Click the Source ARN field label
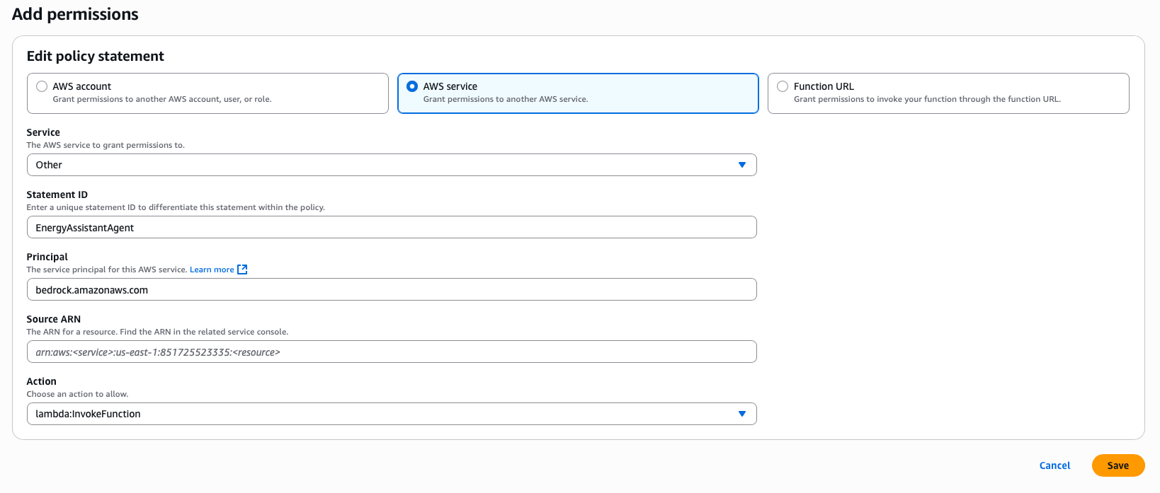The image size is (1160, 493). coord(54,319)
